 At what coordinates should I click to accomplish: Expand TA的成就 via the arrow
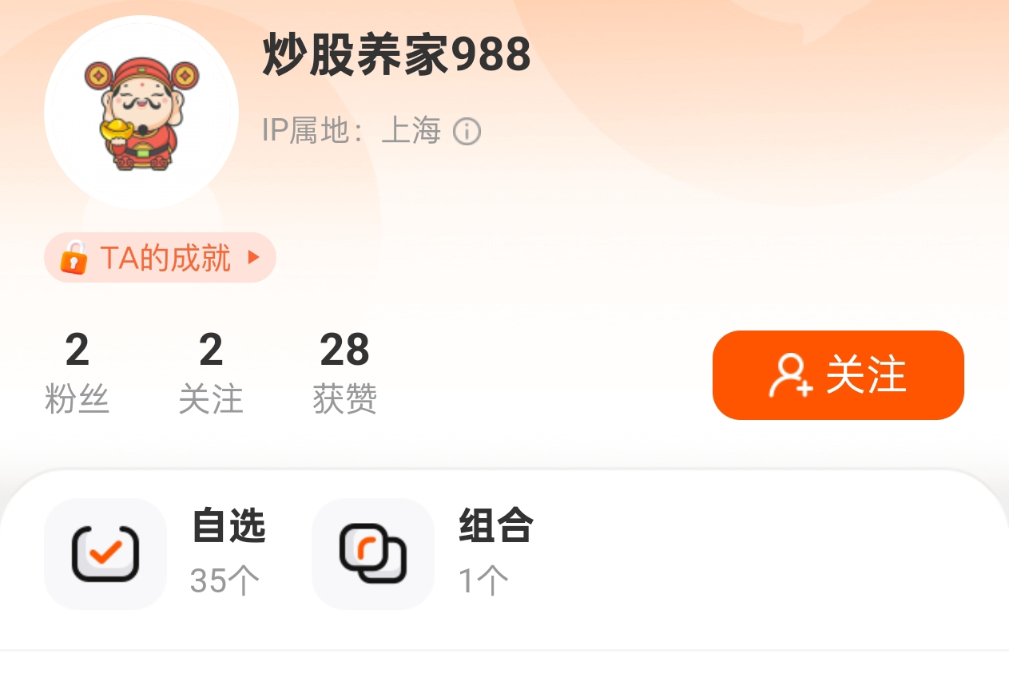coord(253,257)
